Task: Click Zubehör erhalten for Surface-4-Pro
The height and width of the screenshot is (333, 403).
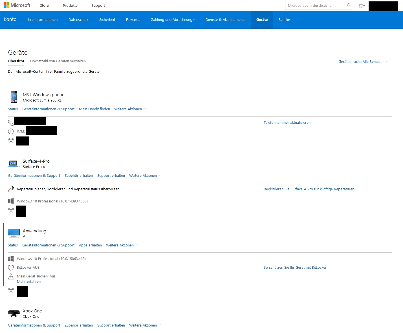Action: (79, 176)
